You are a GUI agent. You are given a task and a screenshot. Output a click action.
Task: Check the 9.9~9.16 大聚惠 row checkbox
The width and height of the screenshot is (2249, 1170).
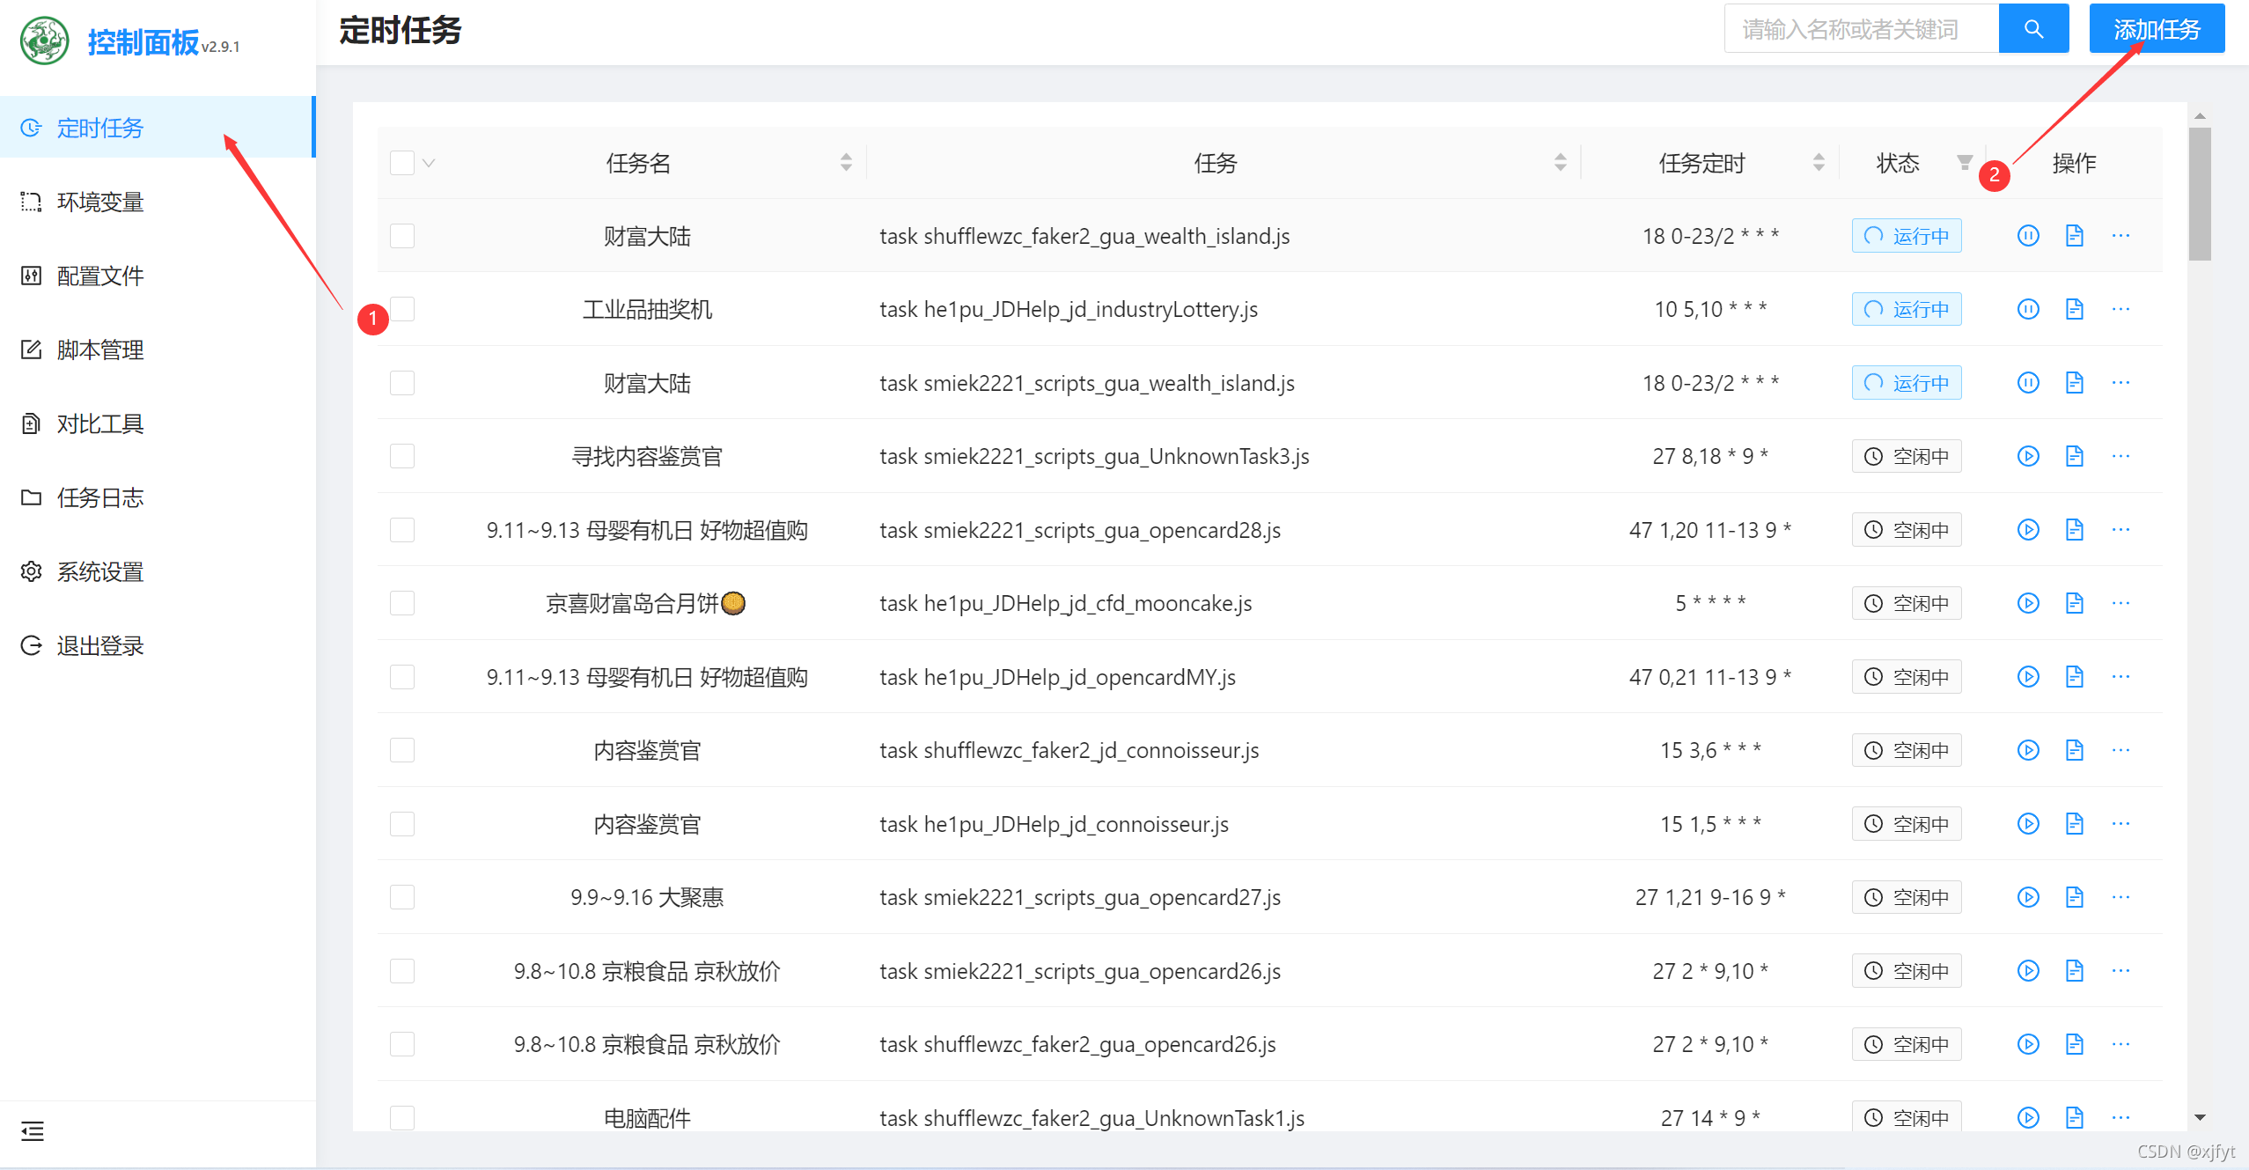401,896
